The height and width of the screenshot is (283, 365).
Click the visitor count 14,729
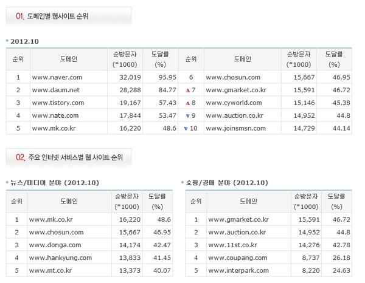(x=304, y=128)
